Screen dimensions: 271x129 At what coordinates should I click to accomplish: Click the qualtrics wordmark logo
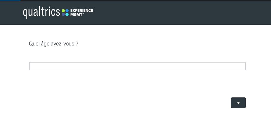(x=41, y=12)
